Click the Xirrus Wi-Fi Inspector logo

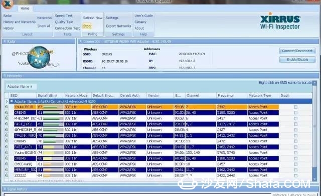280,21
